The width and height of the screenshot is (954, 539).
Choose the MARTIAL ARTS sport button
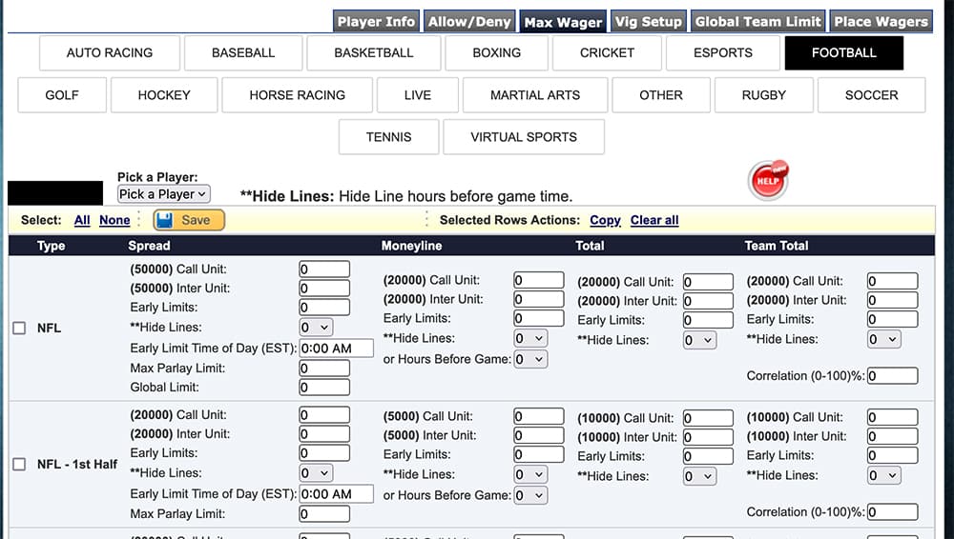point(535,95)
